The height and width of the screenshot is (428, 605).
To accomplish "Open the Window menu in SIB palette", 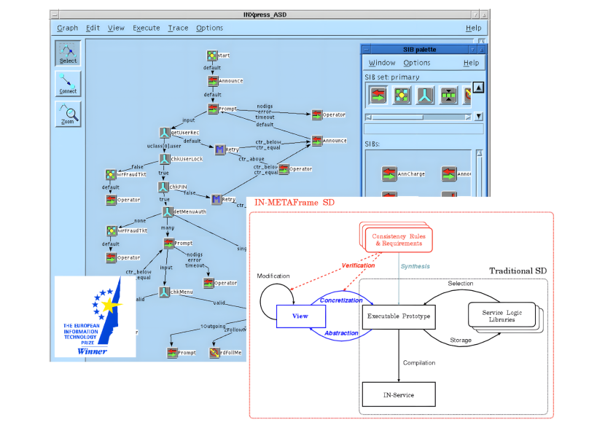I will tap(382, 63).
